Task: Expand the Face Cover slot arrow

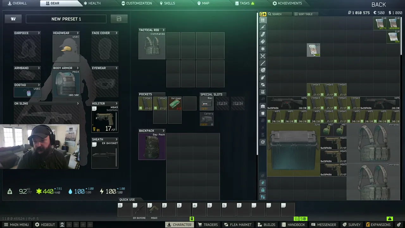Action: point(116,33)
